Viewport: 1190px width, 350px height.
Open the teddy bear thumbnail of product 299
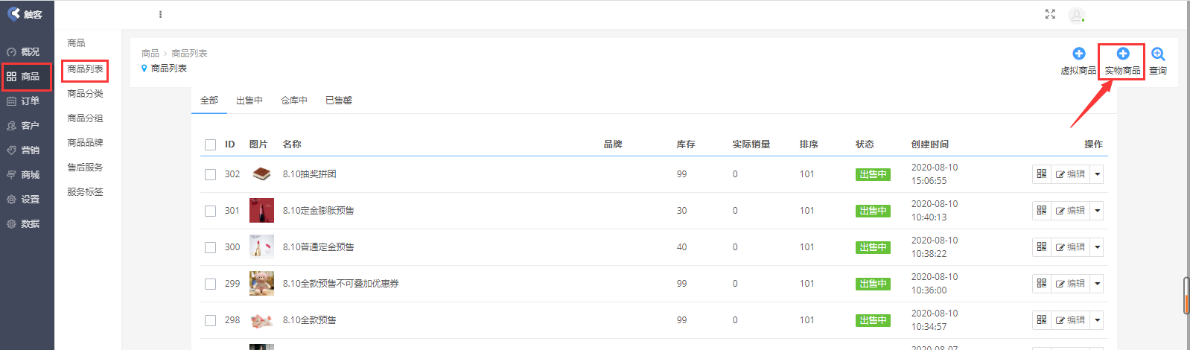pos(261,283)
